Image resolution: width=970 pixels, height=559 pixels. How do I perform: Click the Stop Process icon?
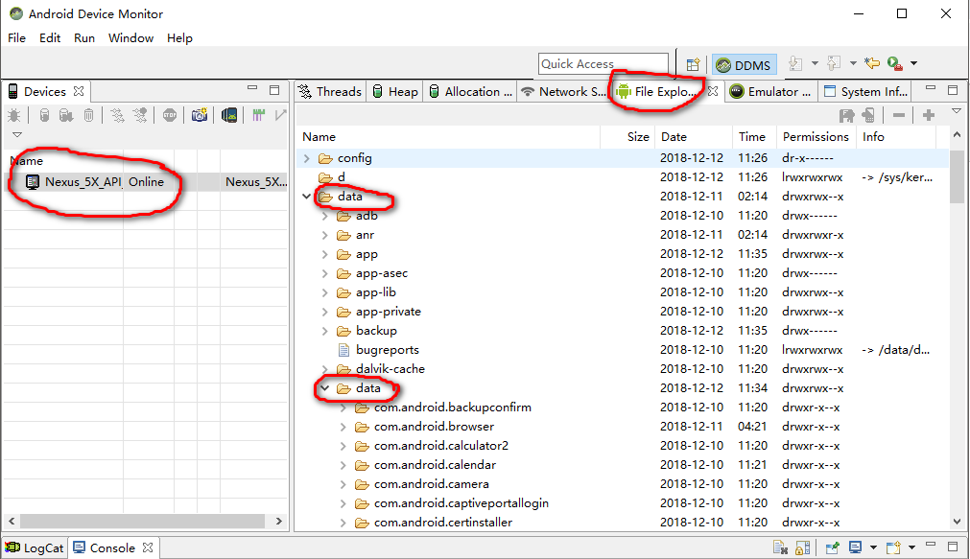pos(170,115)
